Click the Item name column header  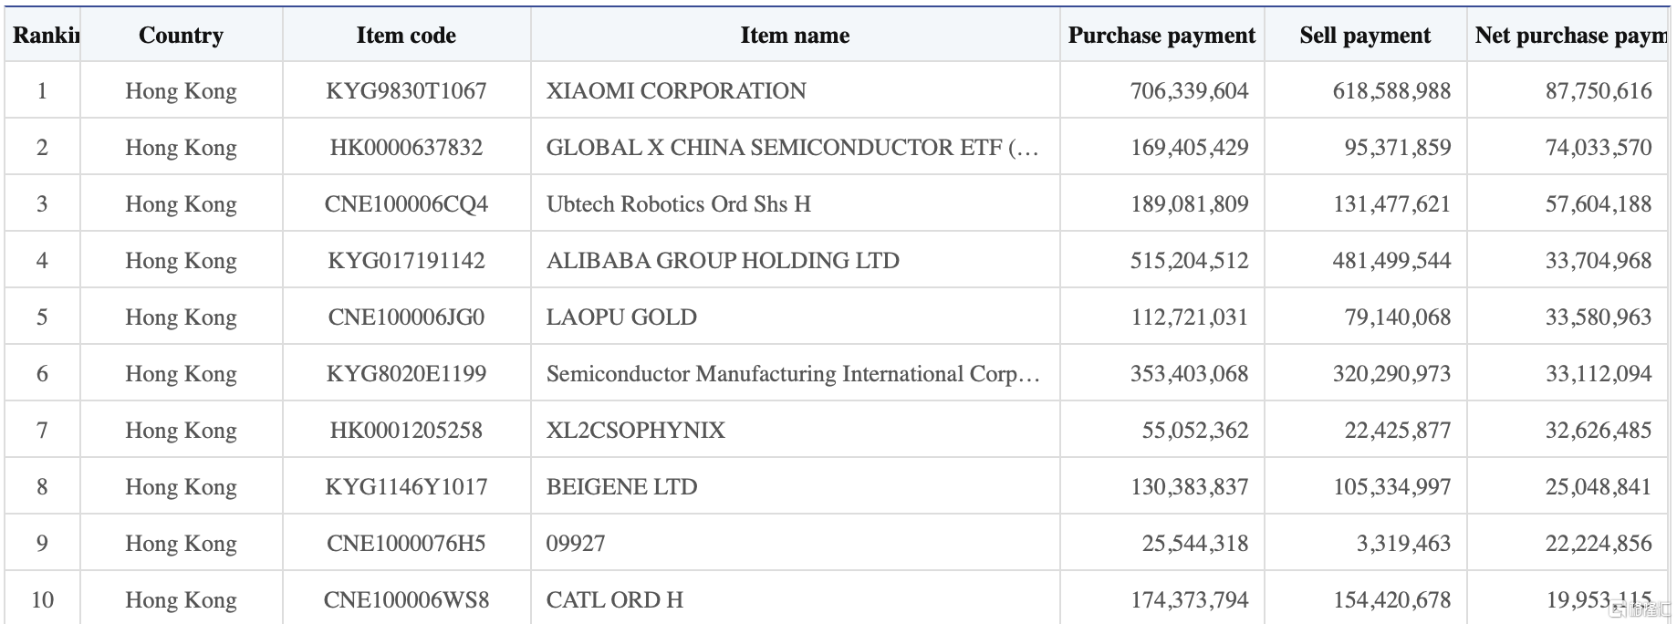point(795,36)
